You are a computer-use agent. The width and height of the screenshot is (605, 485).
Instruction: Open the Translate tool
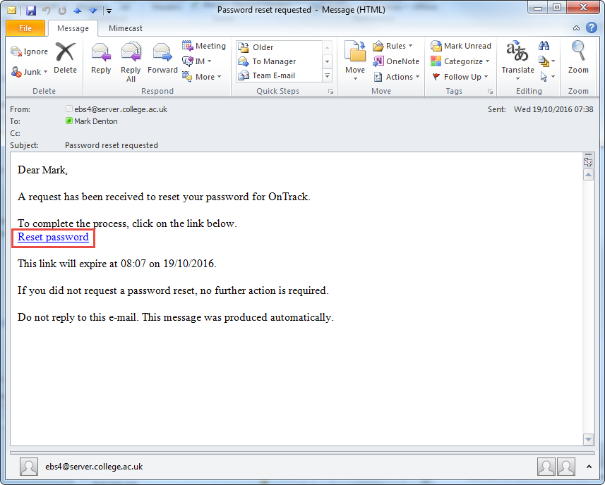pyautogui.click(x=517, y=59)
